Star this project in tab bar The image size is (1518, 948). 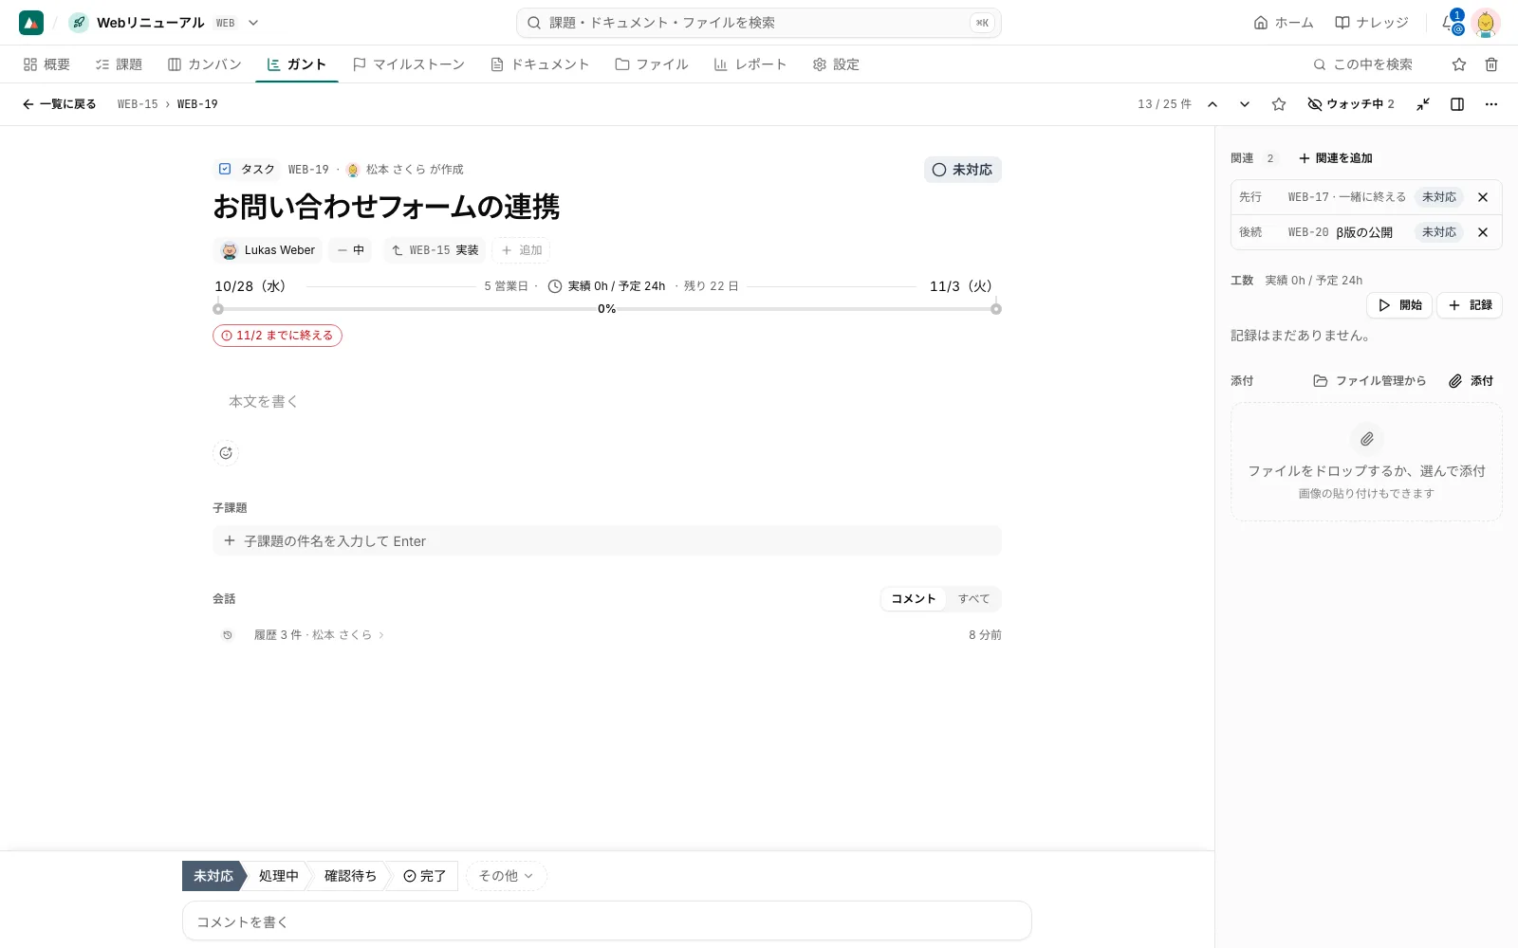click(x=1459, y=64)
